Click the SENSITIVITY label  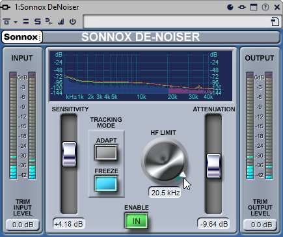70,109
